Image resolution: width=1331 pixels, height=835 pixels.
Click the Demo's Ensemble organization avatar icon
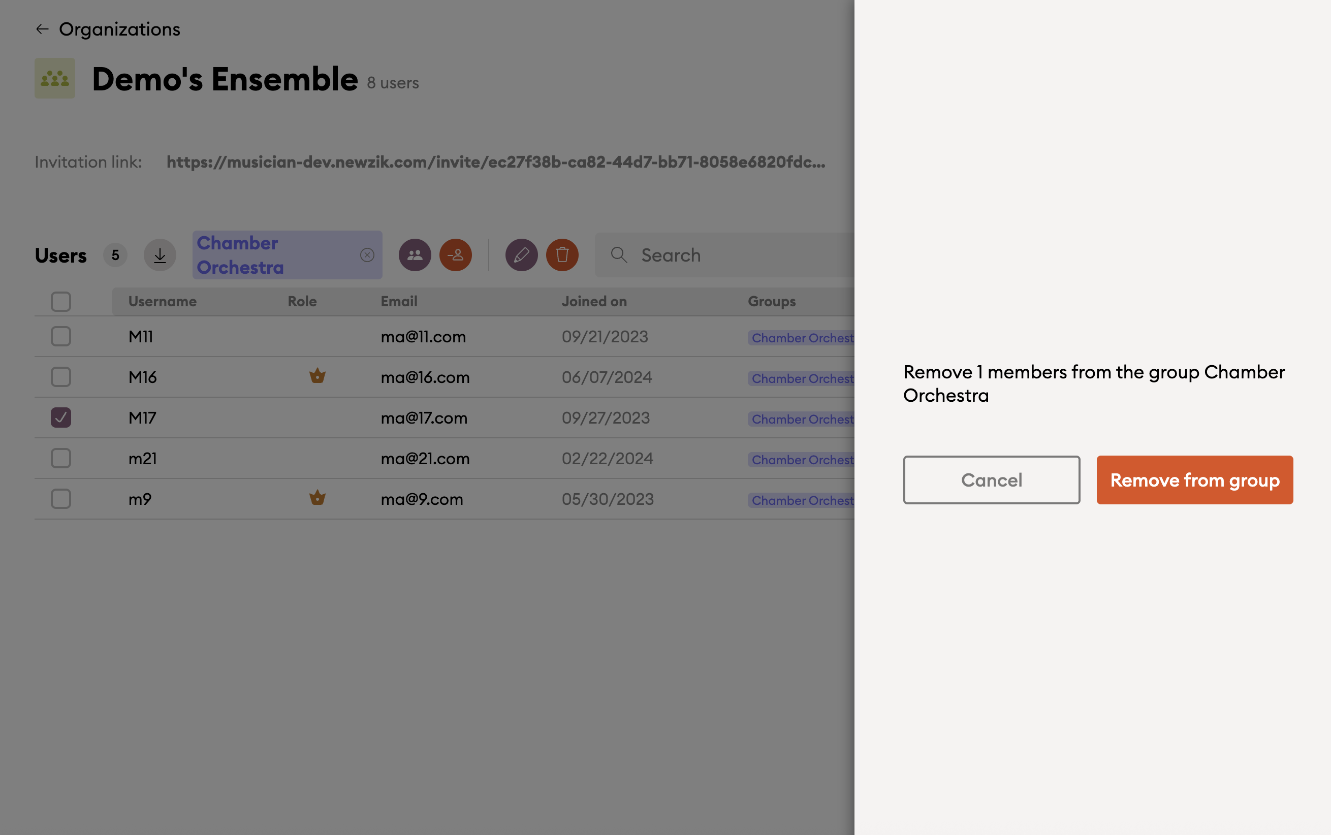(x=55, y=78)
